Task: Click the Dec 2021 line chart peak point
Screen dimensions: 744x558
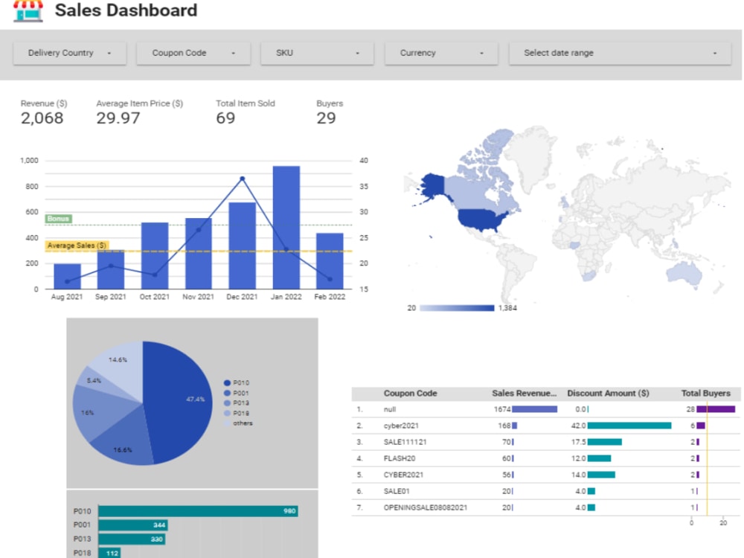Action: [243, 179]
